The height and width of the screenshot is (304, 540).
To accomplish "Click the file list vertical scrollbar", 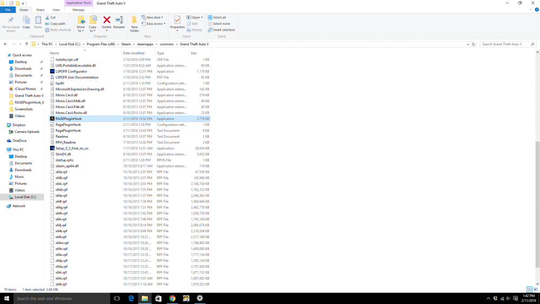I will [x=537, y=204].
